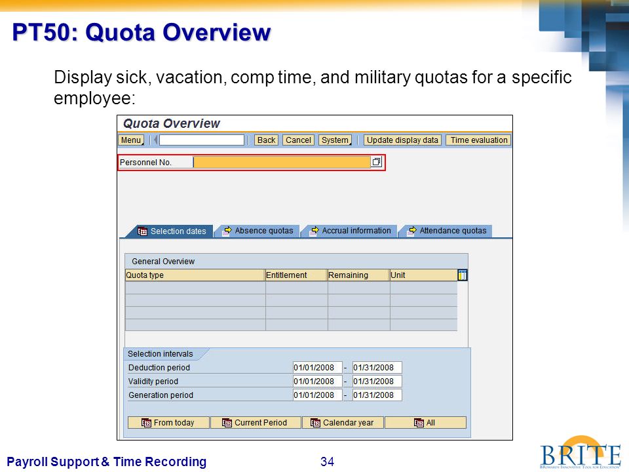Click Time evaluation button
Image resolution: width=629 pixels, height=472 pixels.
coord(478,140)
